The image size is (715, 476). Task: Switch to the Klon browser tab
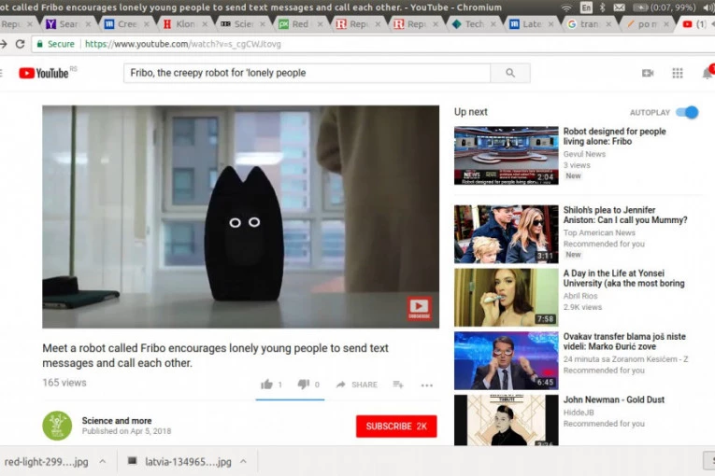181,24
